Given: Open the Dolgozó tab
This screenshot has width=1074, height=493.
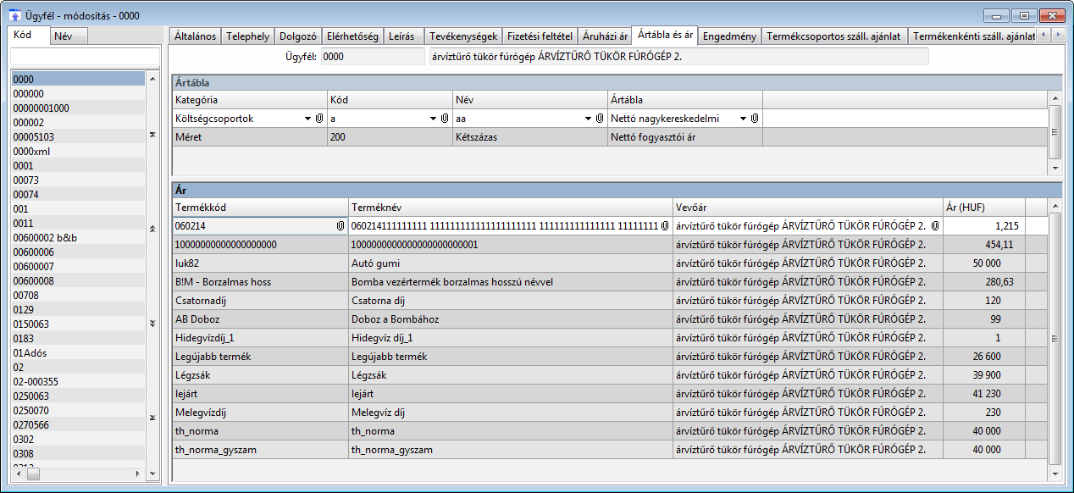Looking at the screenshot, I should [297, 36].
